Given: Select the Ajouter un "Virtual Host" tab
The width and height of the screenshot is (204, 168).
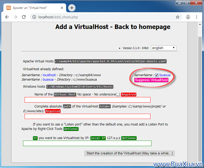Looking at the screenshot, I should point(34,8).
